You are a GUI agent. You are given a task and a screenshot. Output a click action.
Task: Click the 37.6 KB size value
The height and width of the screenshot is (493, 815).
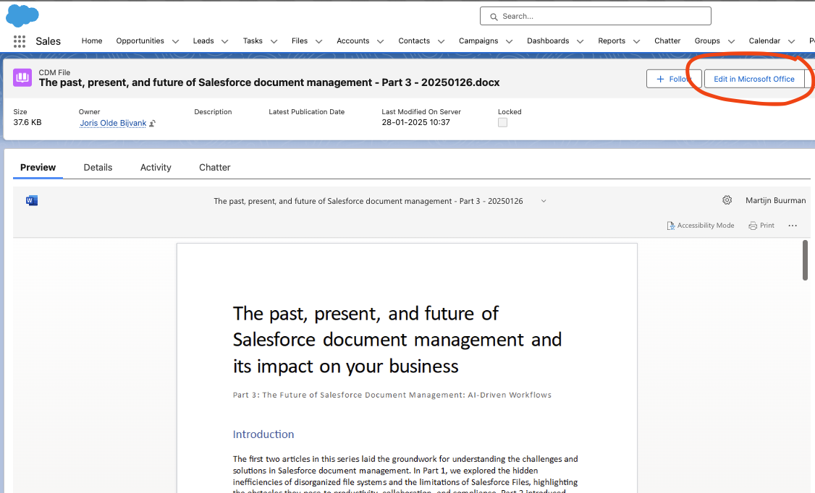click(28, 122)
